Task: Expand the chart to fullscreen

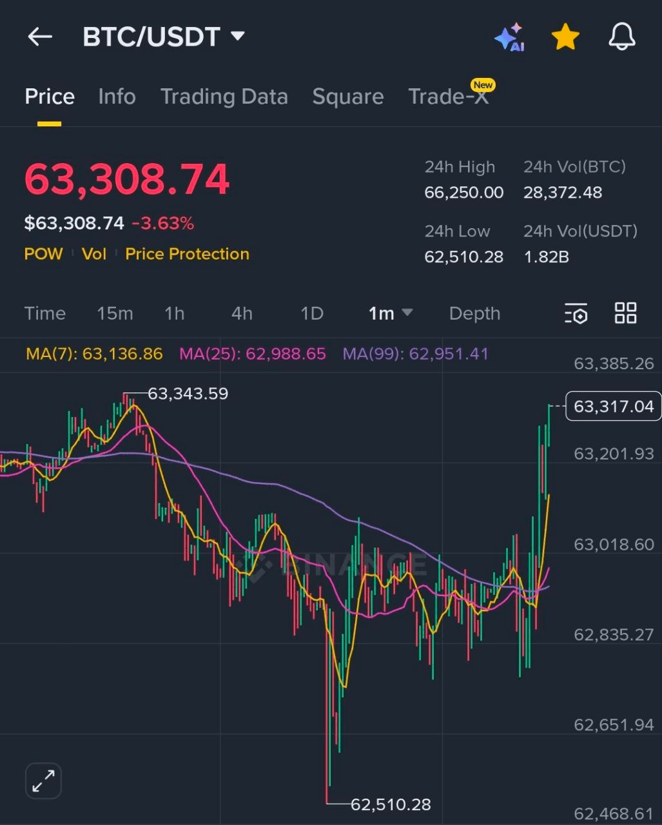Action: coord(43,781)
